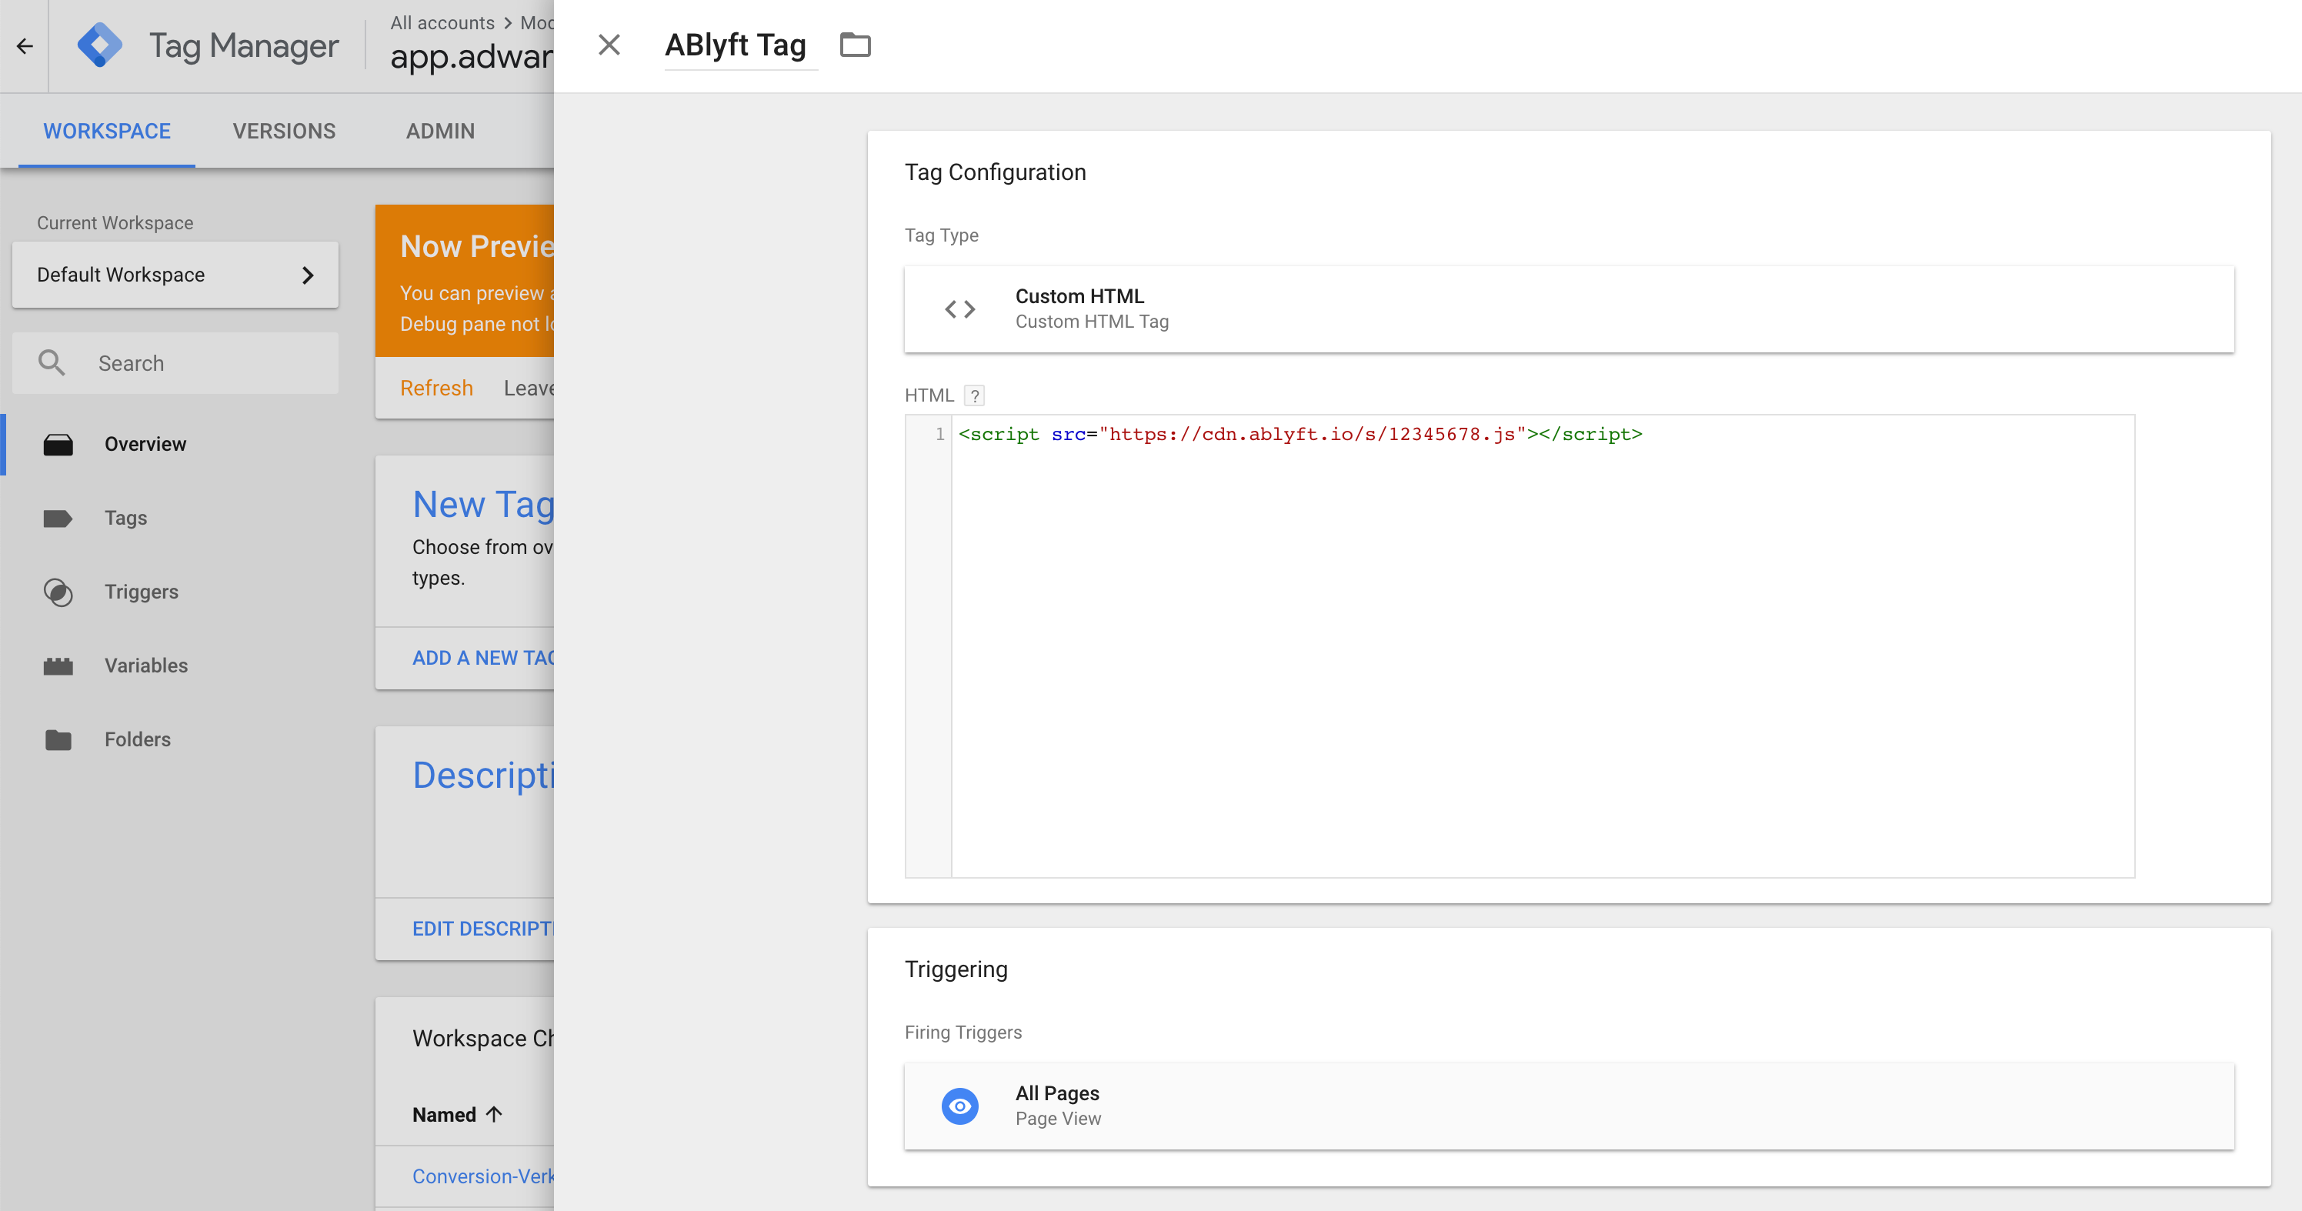Open the Conversion-Verk tag link
Image resolution: width=2302 pixels, height=1211 pixels.
pos(482,1176)
